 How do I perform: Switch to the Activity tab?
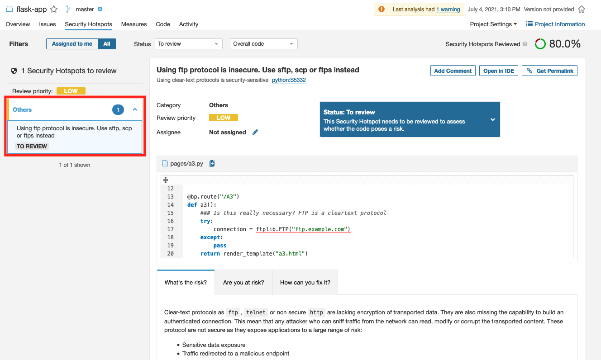(x=189, y=24)
